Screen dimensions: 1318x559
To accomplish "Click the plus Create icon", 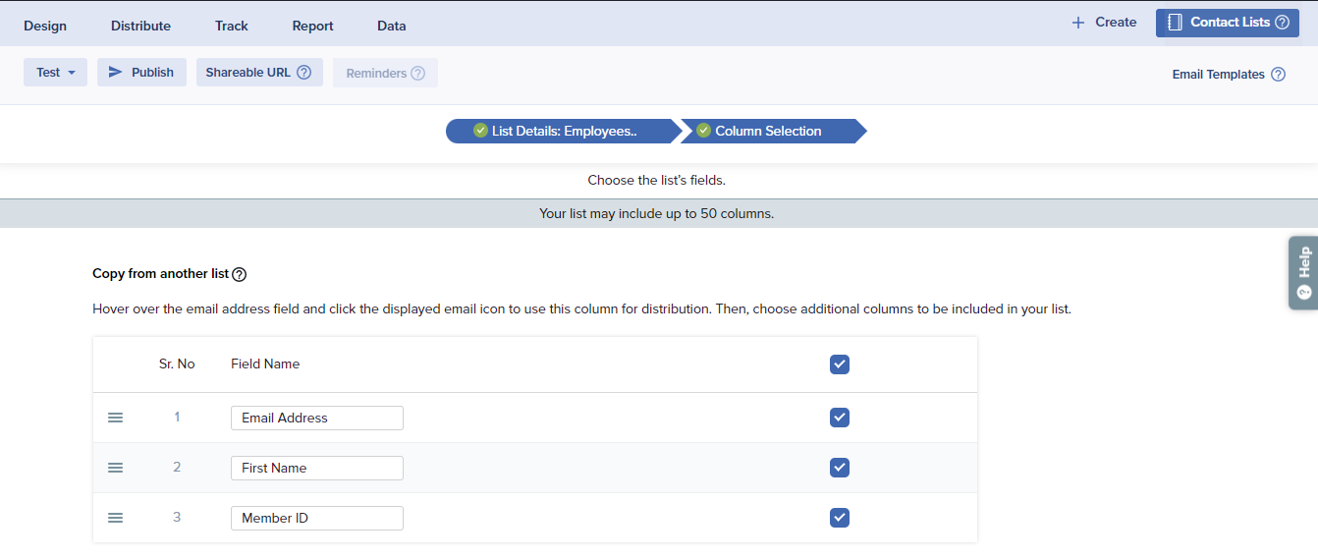I will 1078,23.
